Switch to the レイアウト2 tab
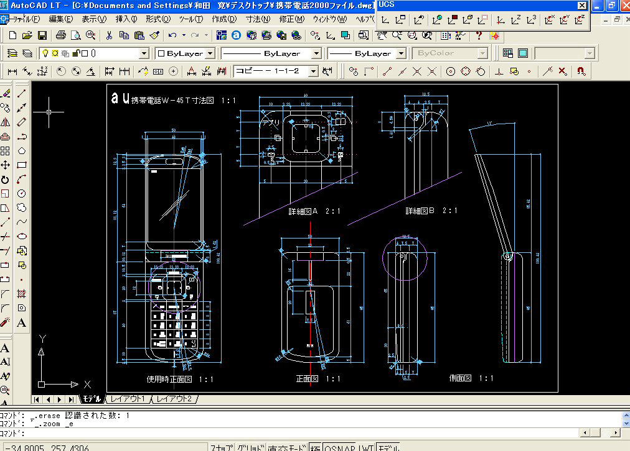Screen dimensions: 630x451 tap(174, 399)
